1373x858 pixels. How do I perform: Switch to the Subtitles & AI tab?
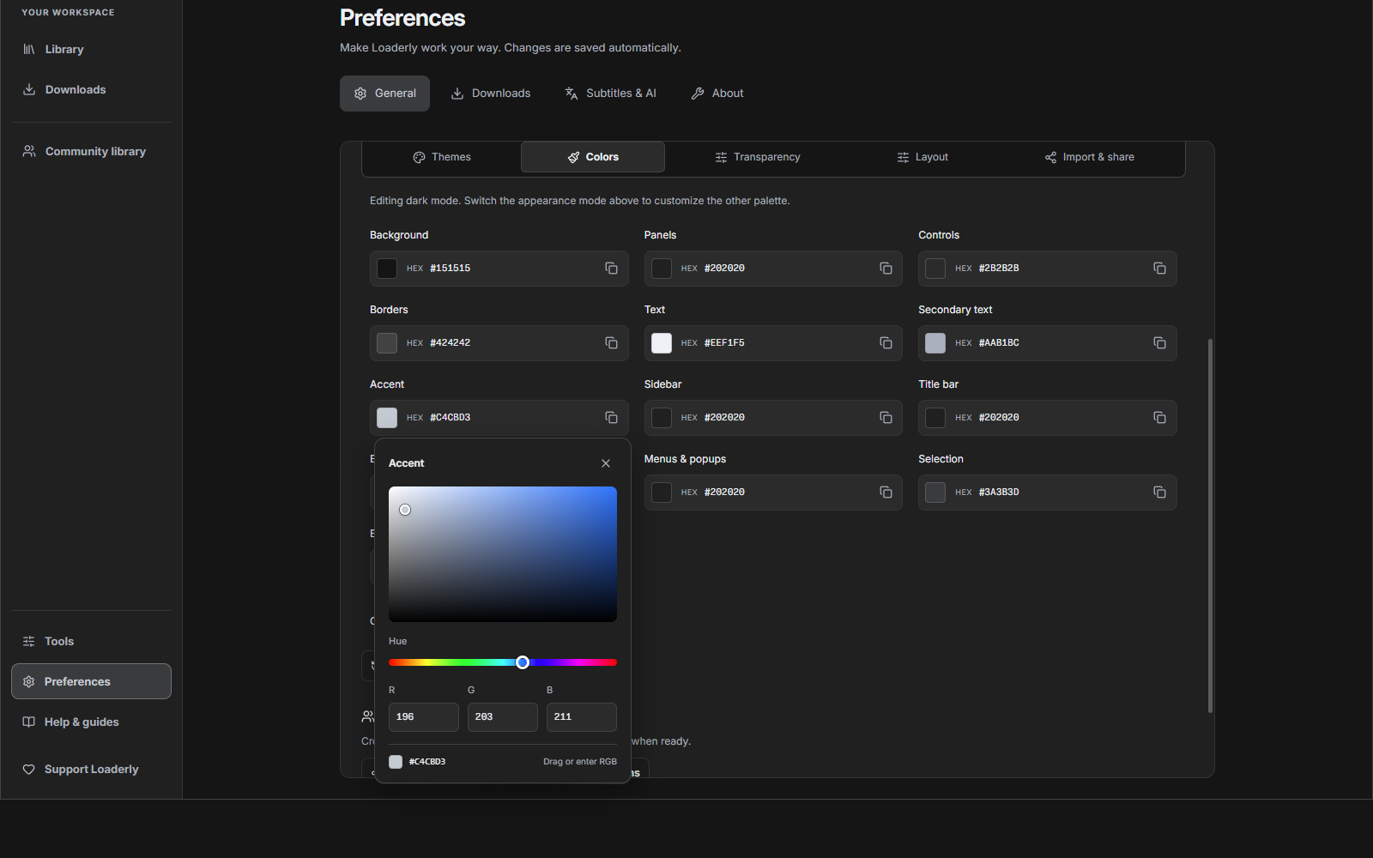click(x=610, y=94)
